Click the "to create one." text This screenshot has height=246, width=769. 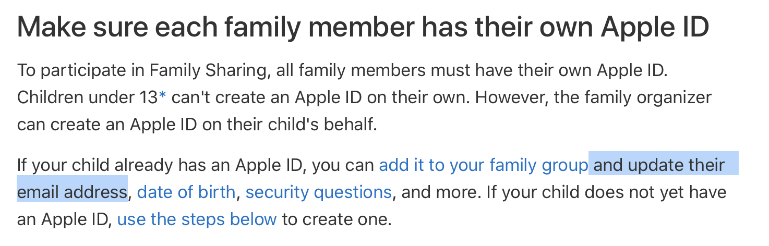pyautogui.click(x=337, y=219)
